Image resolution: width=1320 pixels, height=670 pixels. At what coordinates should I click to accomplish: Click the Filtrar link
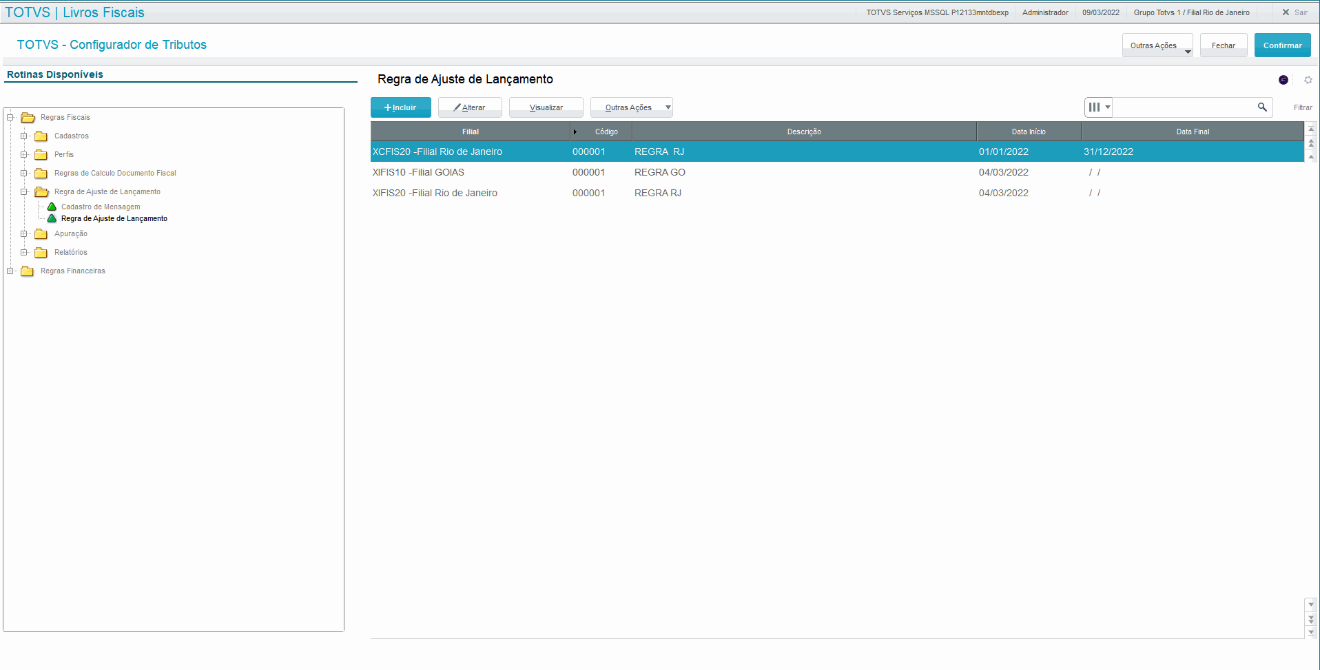(1303, 107)
